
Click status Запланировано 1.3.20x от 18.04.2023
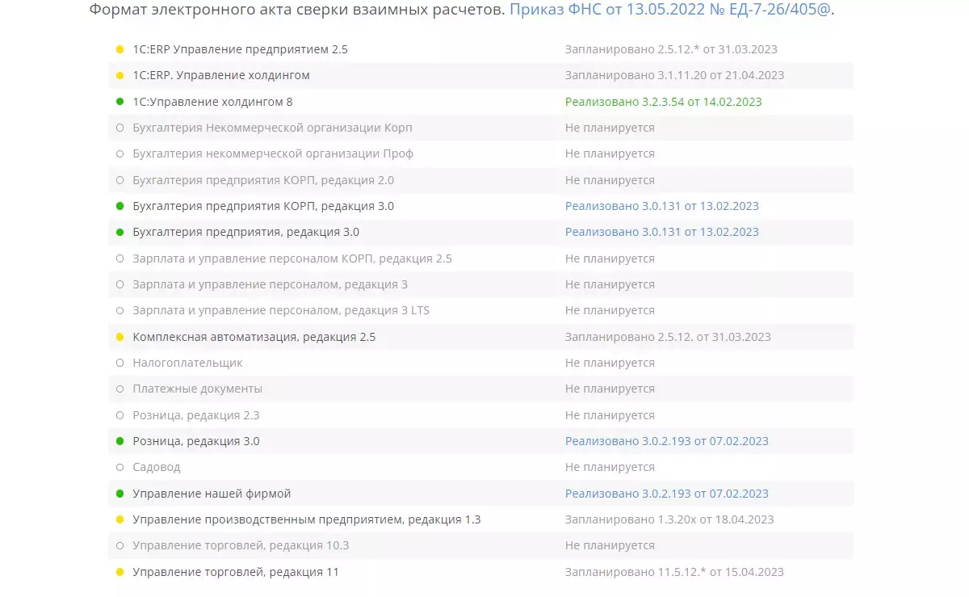click(669, 519)
